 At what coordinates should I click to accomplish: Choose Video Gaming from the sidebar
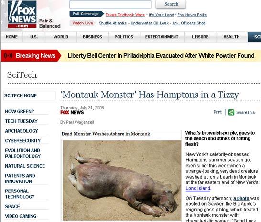pyautogui.click(x=21, y=216)
